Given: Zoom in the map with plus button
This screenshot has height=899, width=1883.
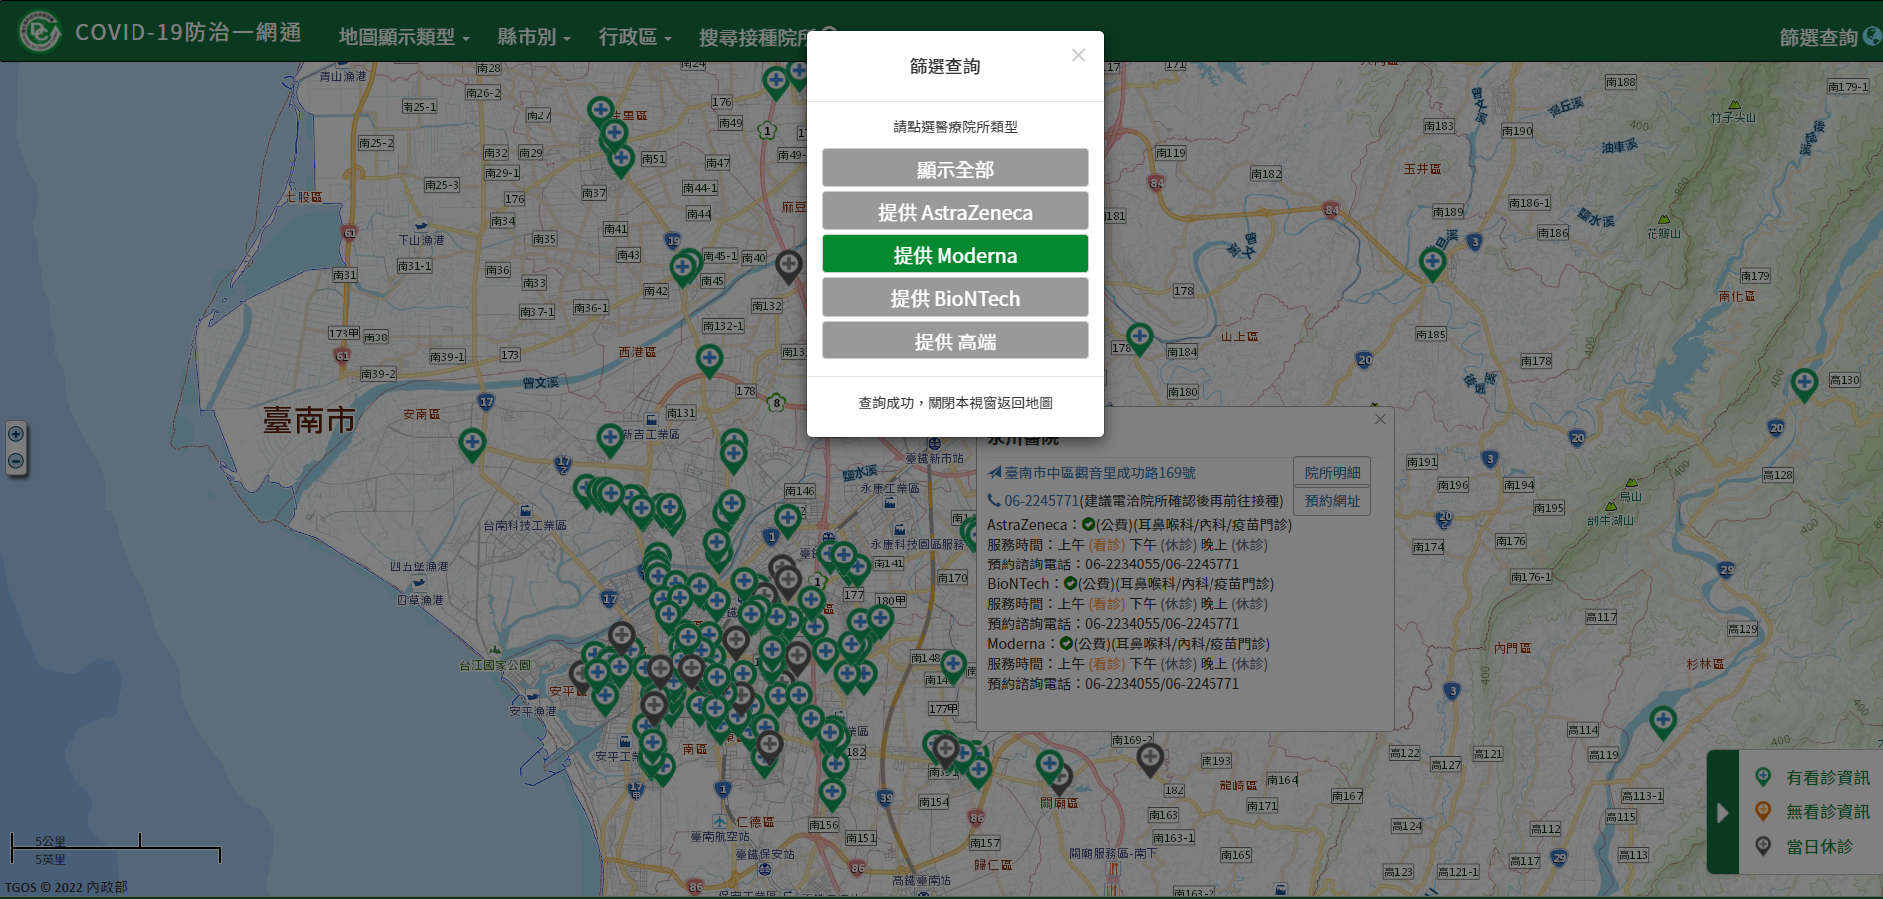Looking at the screenshot, I should point(16,434).
